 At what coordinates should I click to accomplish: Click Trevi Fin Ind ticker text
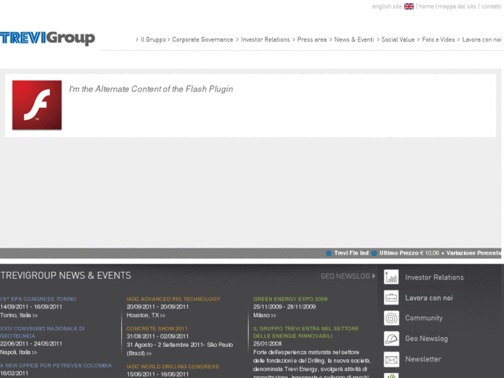tap(351, 253)
